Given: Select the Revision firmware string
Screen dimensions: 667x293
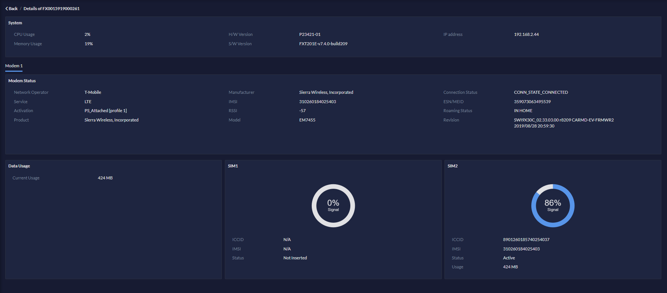Looking at the screenshot, I should 564,123.
